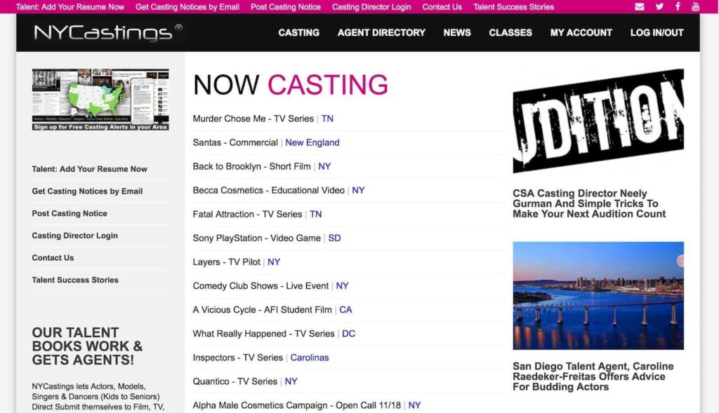The width and height of the screenshot is (719, 413).
Task: Click the email envelope icon
Action: tap(639, 7)
